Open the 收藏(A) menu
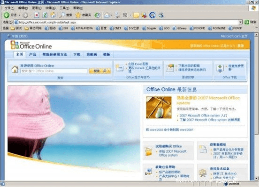This screenshot has height=187, width=259. point(50,8)
